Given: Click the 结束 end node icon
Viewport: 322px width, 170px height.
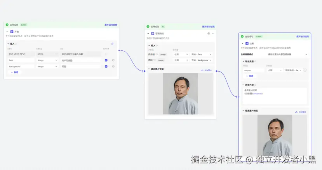Looking at the screenshot, I should [x=247, y=43].
